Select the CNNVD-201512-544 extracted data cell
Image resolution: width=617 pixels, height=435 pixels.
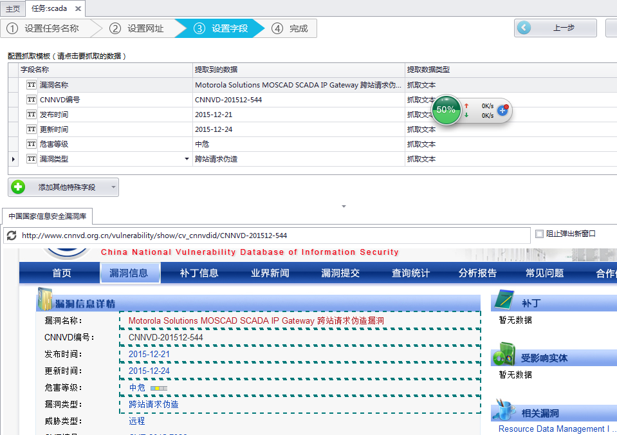click(299, 100)
